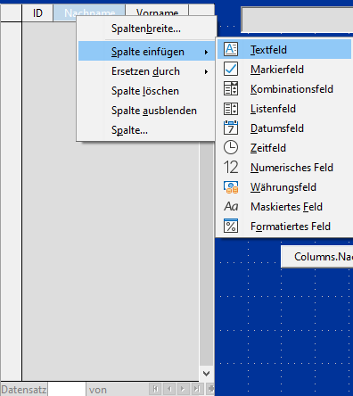The height and width of the screenshot is (396, 353).
Task: Click the Datensatz record number field
Action: (67, 390)
